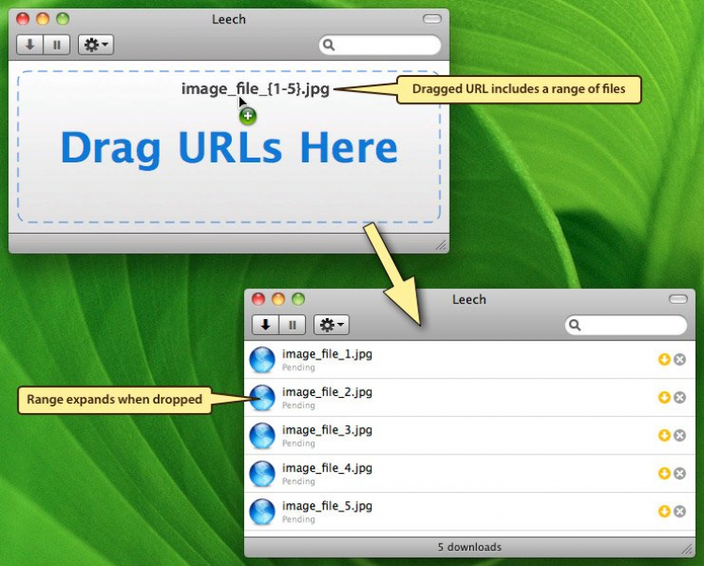Image resolution: width=704 pixels, height=566 pixels.
Task: Select the image_file_3.jpg file name
Action: click(327, 430)
